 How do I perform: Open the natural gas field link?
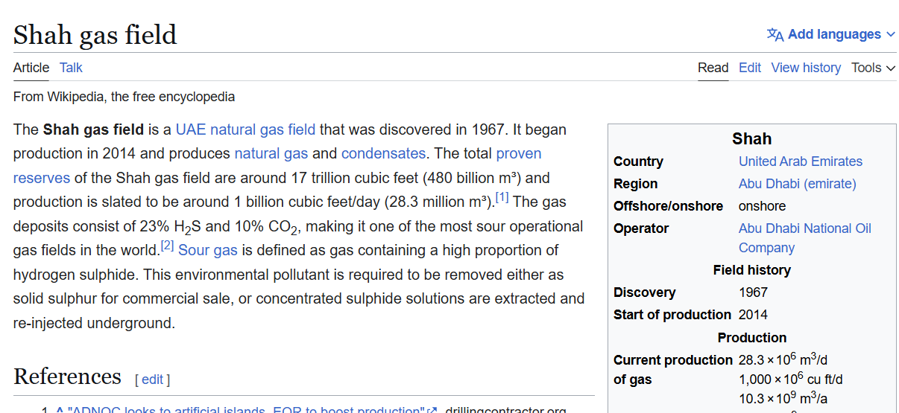(262, 129)
